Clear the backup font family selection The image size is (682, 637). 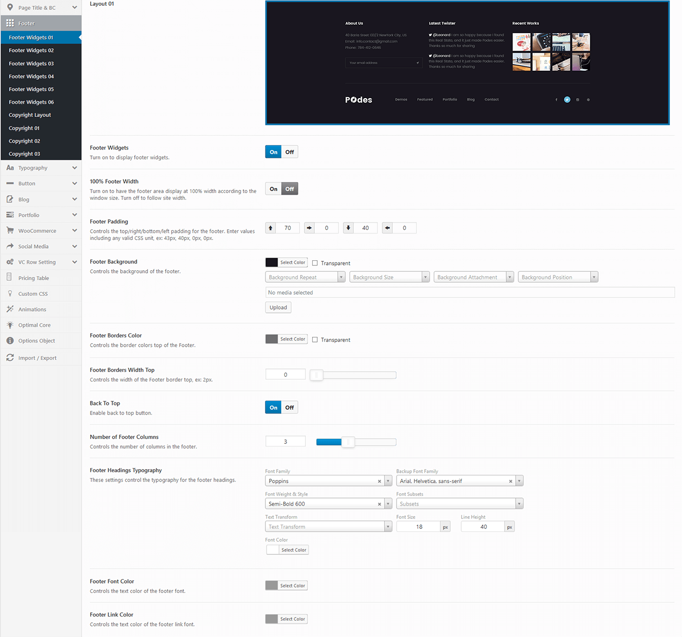(510, 481)
